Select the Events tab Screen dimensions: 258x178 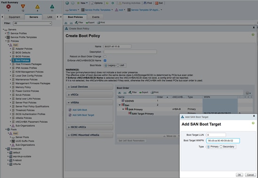pos(96,17)
